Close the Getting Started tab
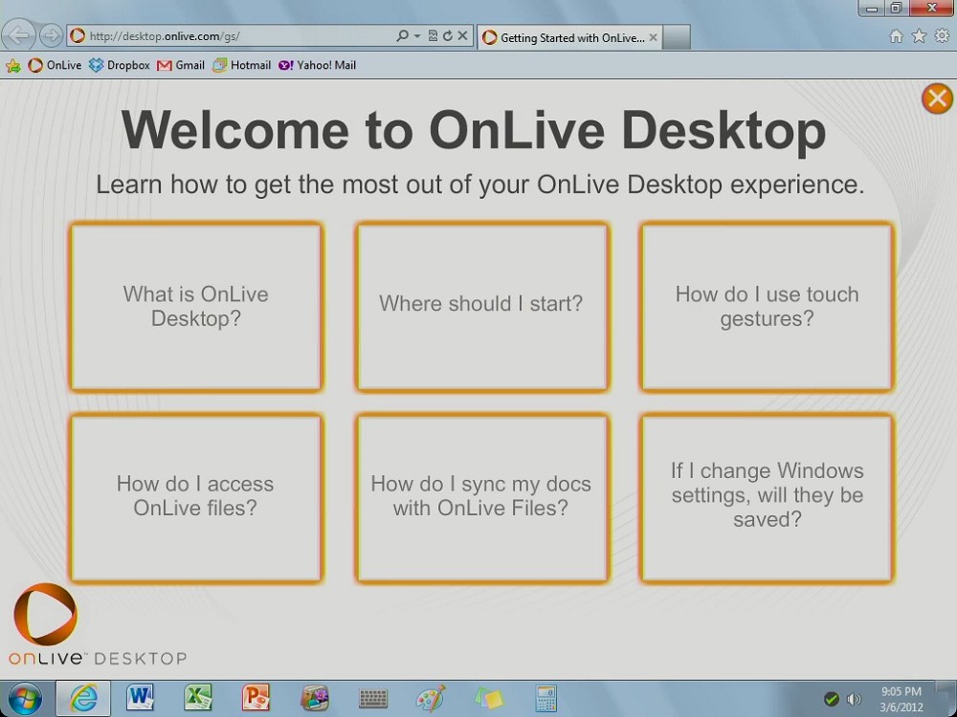This screenshot has height=717, width=957. coord(653,38)
